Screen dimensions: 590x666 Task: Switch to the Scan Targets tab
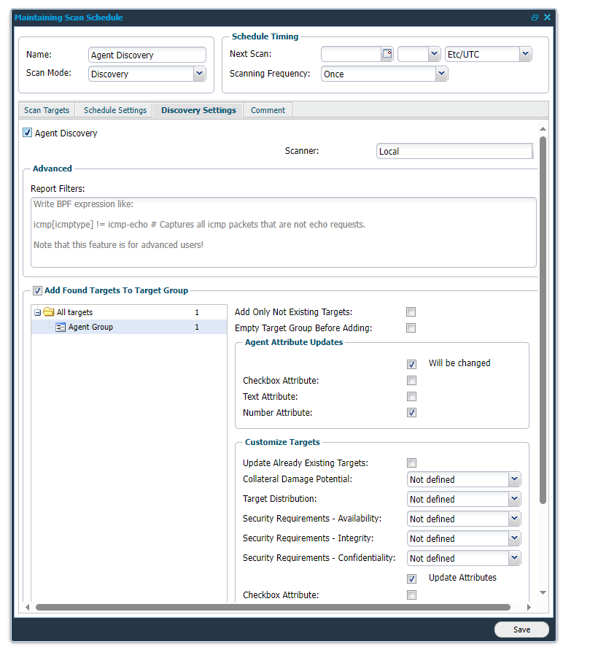(x=47, y=110)
